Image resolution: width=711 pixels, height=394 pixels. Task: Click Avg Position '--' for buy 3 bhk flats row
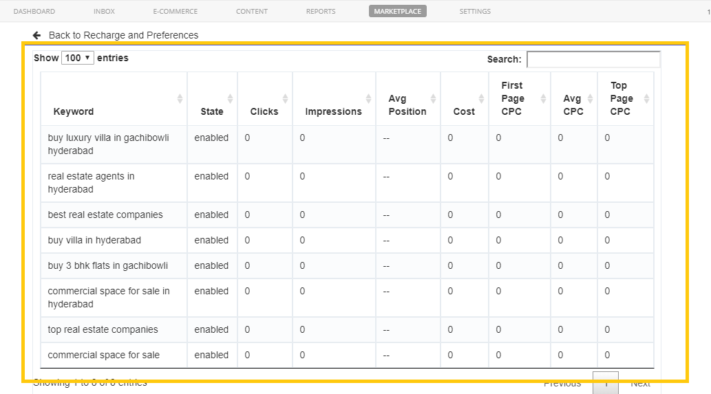pyautogui.click(x=386, y=266)
